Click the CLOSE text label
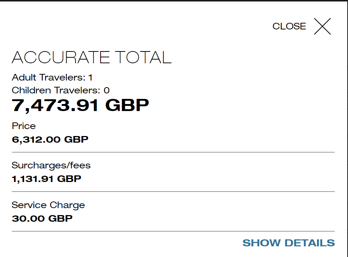Screen dimensions: 348x257 pos(289,26)
